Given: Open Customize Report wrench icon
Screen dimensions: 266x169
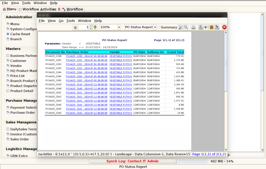Looking at the screenshot, I should click(x=181, y=27).
